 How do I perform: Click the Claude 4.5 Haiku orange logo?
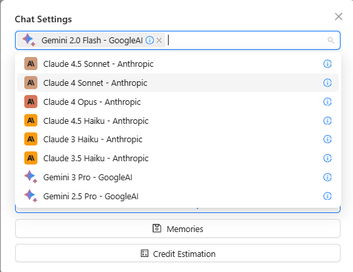pos(31,121)
